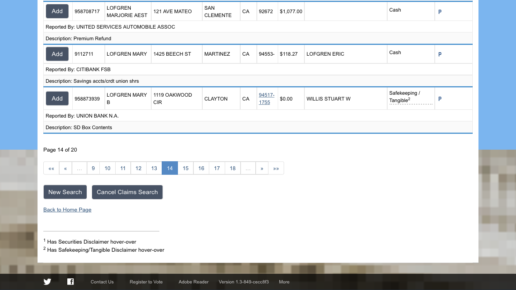
Task: Jump to first page of results
Action: [51, 168]
